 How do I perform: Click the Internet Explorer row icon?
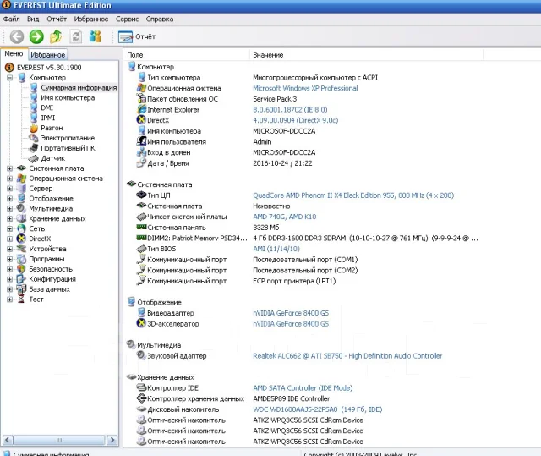pyautogui.click(x=141, y=109)
